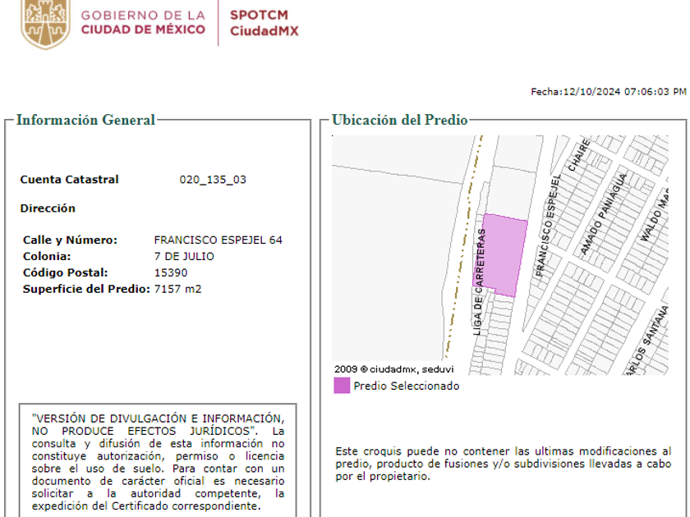Click the CHAIRE street label on map
The image size is (690, 517).
pyautogui.click(x=578, y=155)
